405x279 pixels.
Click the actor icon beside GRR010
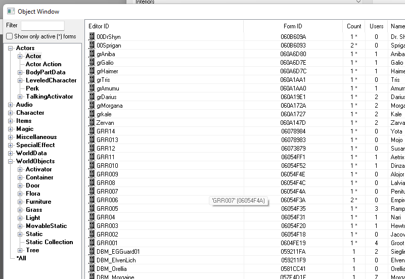(92, 165)
